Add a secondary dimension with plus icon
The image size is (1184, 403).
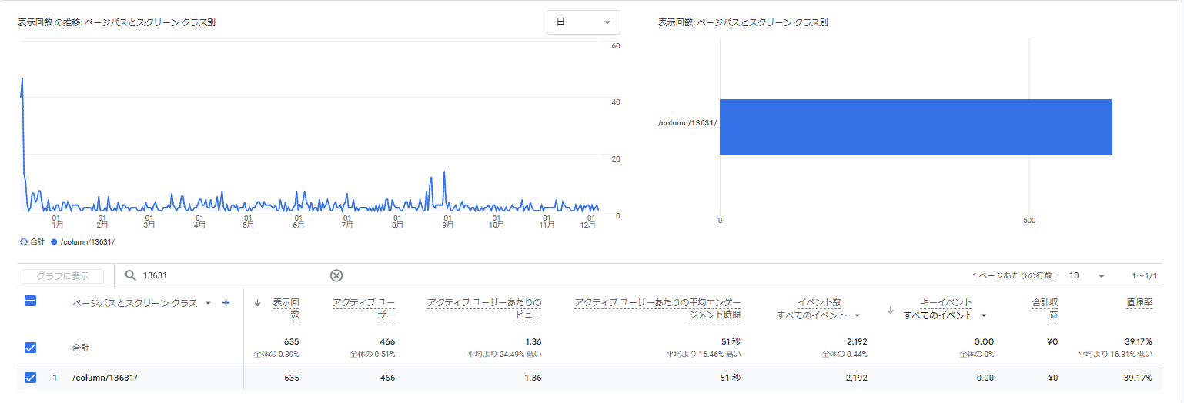[226, 303]
